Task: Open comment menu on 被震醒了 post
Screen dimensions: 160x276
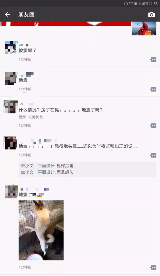Action: pos(153,60)
